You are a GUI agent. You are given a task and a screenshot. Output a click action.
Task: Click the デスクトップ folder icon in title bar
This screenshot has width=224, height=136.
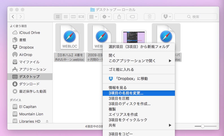click(x=93, y=10)
